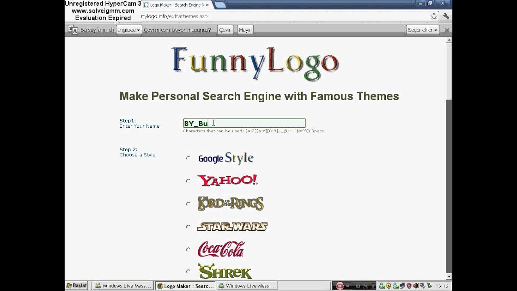Click the vertical scrollbar thumb

tap(449, 71)
